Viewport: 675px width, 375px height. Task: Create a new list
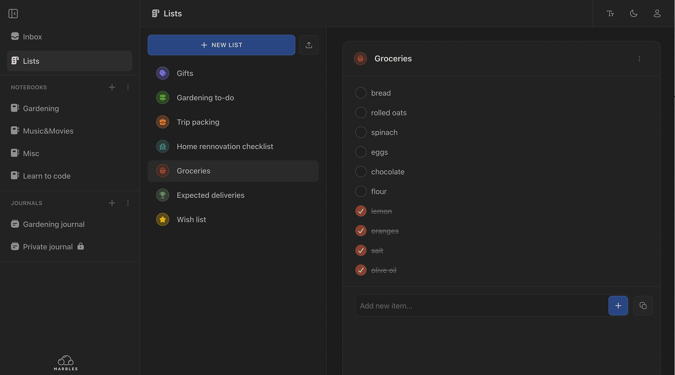click(221, 45)
